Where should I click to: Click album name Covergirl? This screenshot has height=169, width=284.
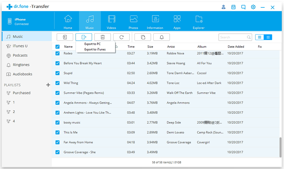pos(203,142)
